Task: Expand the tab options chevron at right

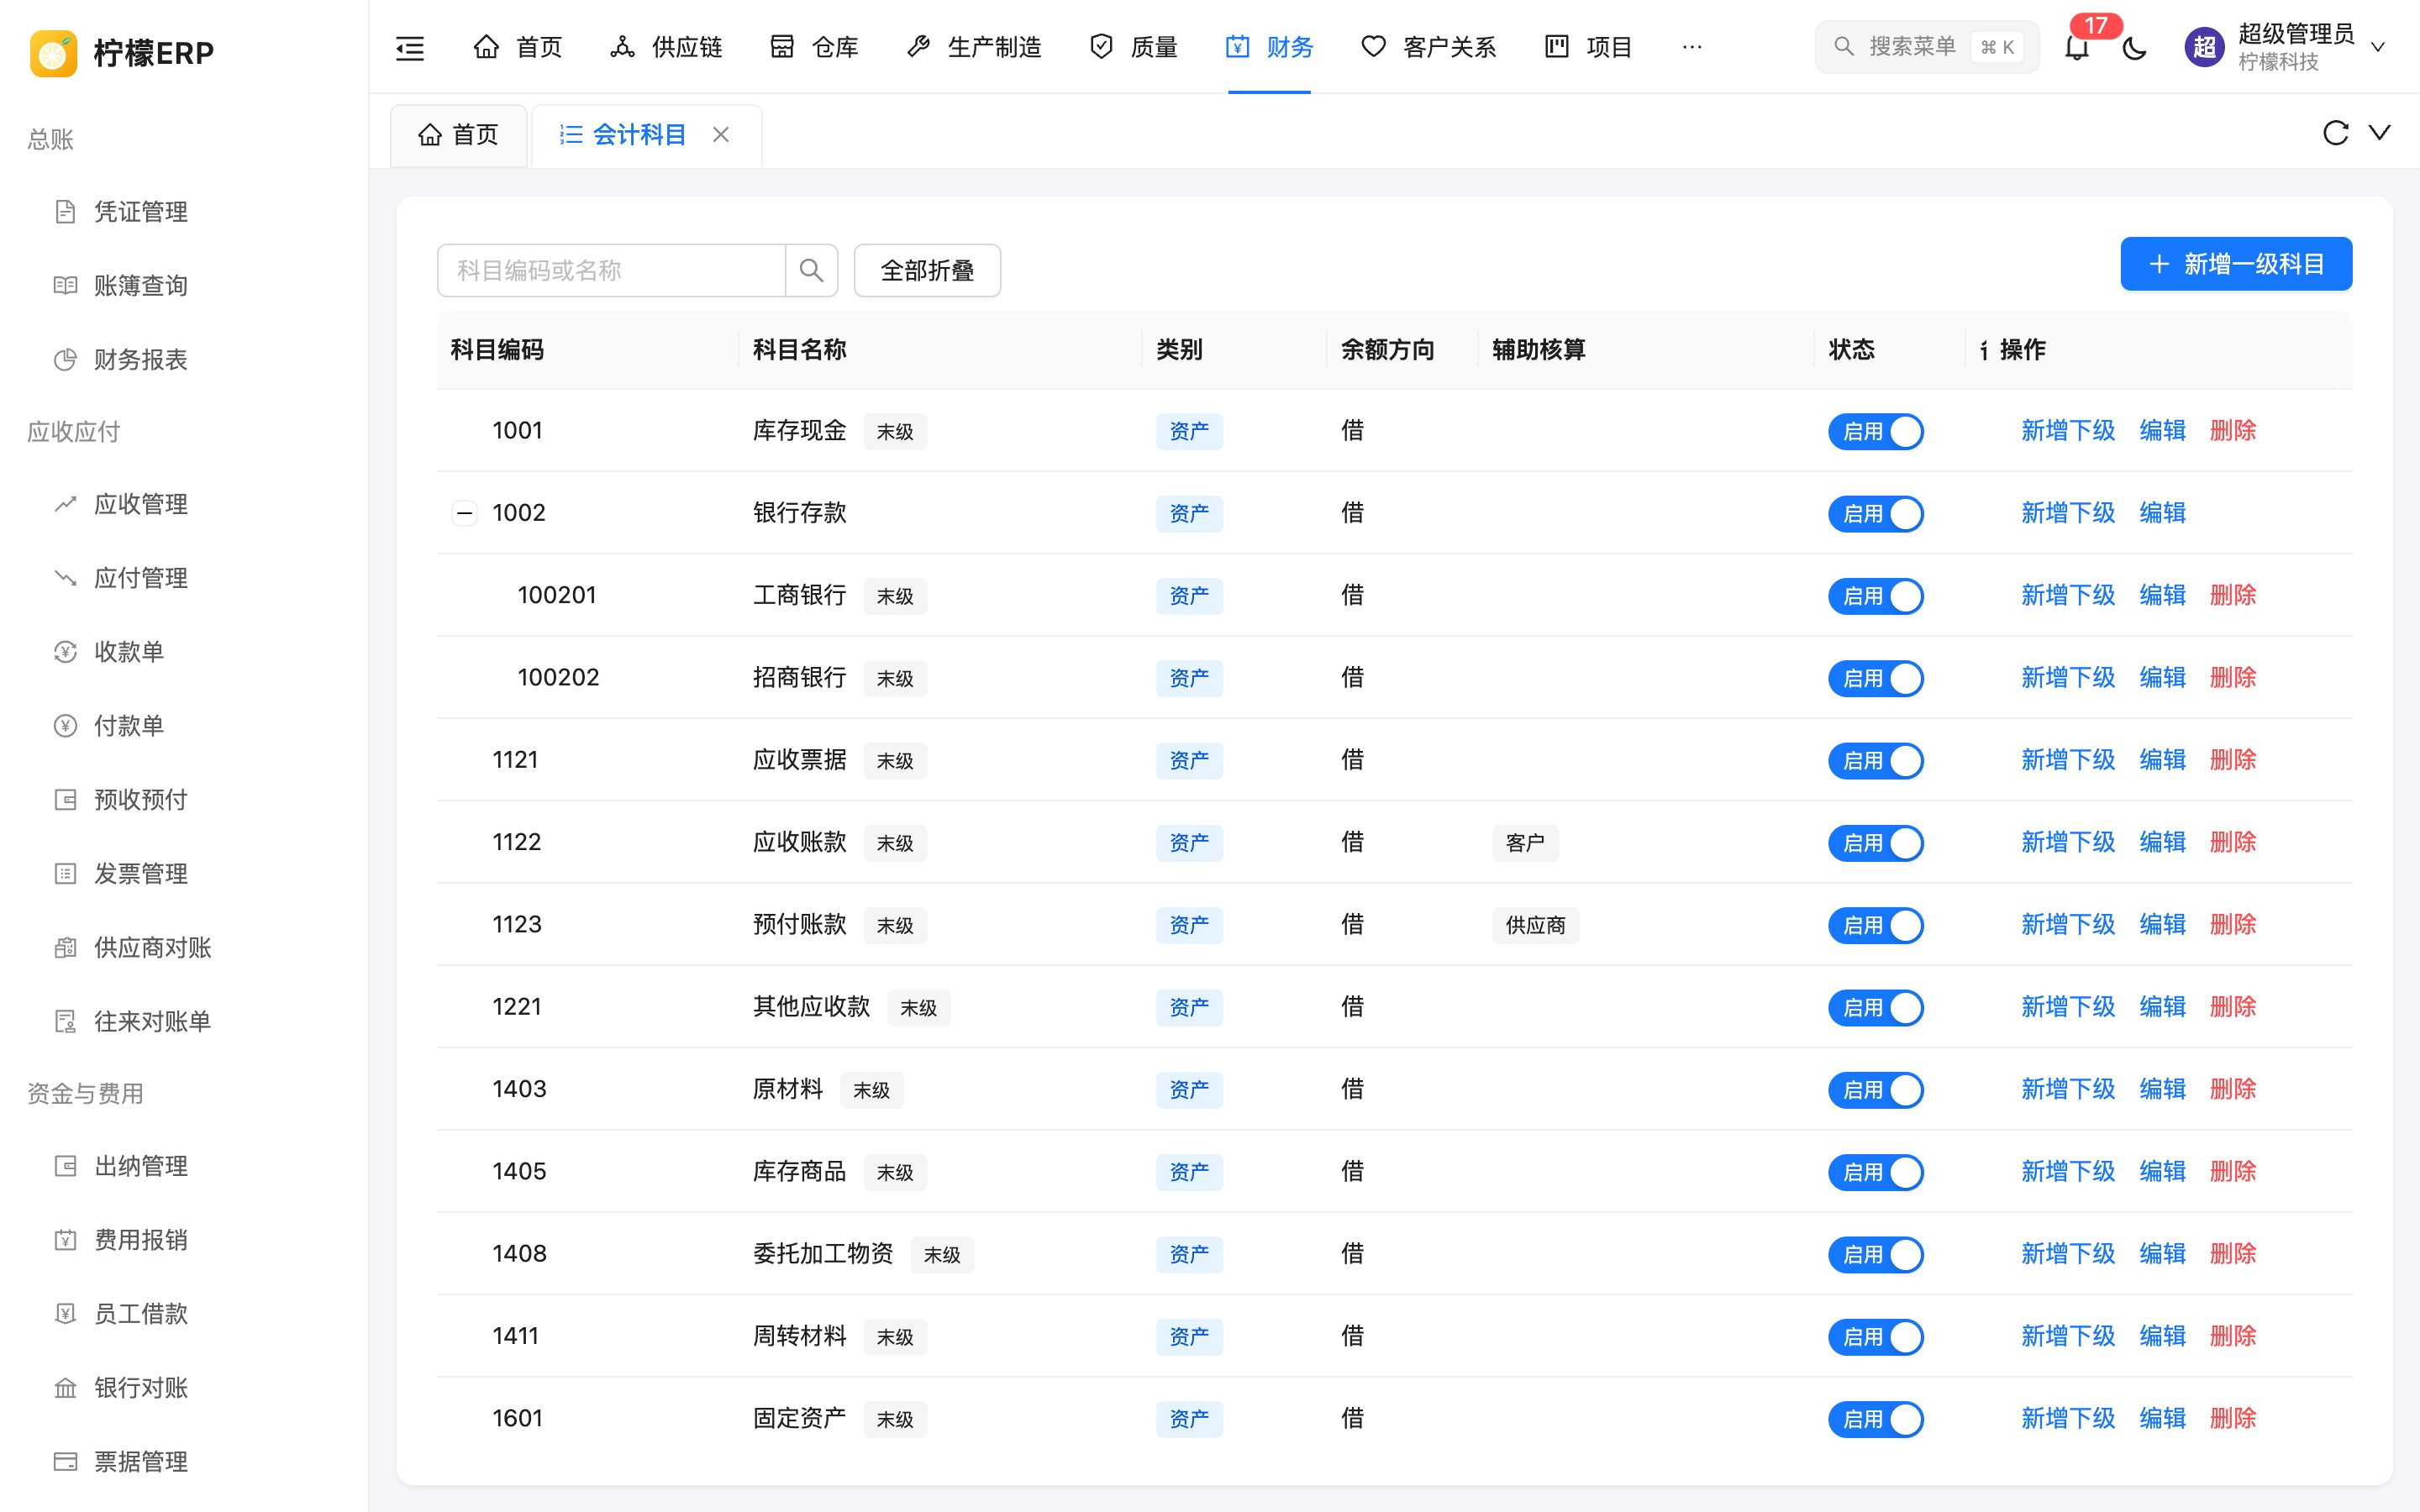Action: click(2380, 132)
